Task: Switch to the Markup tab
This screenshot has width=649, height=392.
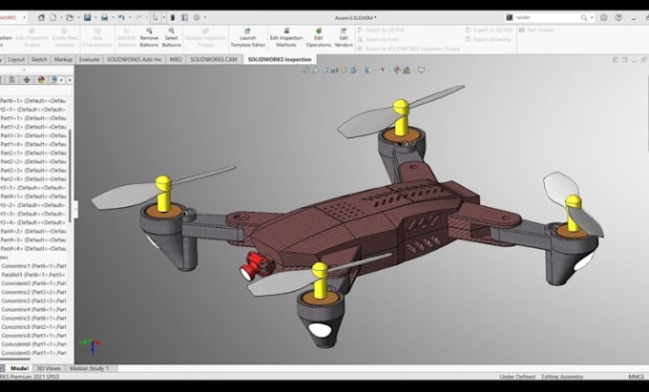Action: pos(63,59)
